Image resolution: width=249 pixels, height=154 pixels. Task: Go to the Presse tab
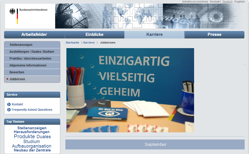point(214,35)
